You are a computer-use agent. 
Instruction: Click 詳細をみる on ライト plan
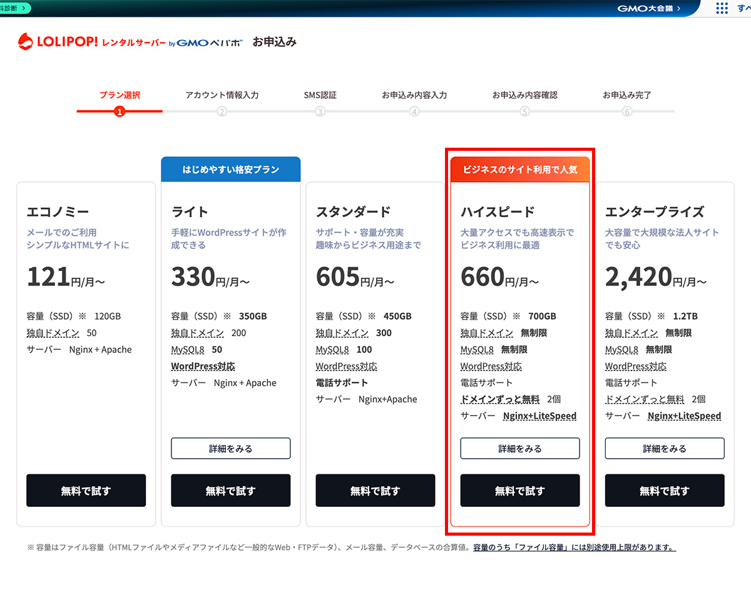[x=230, y=448]
